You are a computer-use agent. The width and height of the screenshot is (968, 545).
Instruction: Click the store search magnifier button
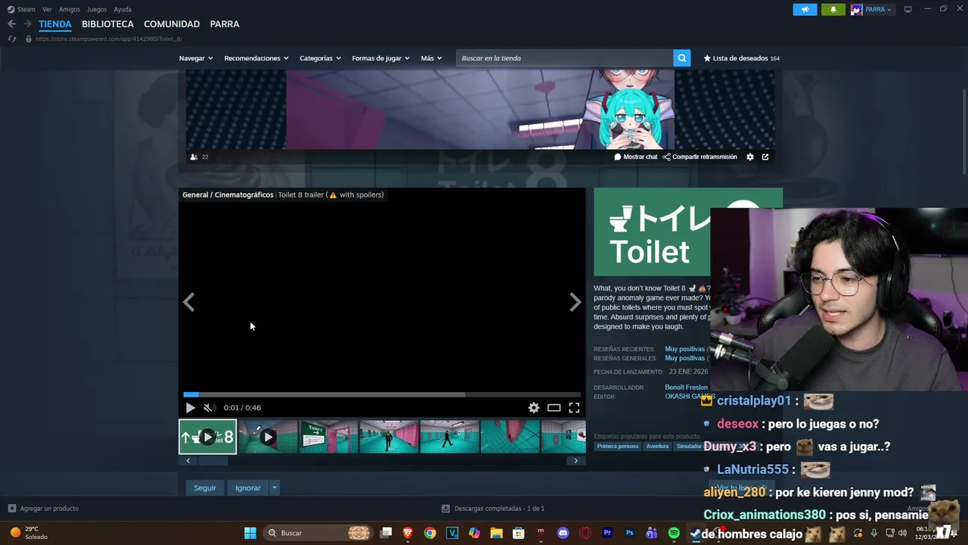click(682, 58)
